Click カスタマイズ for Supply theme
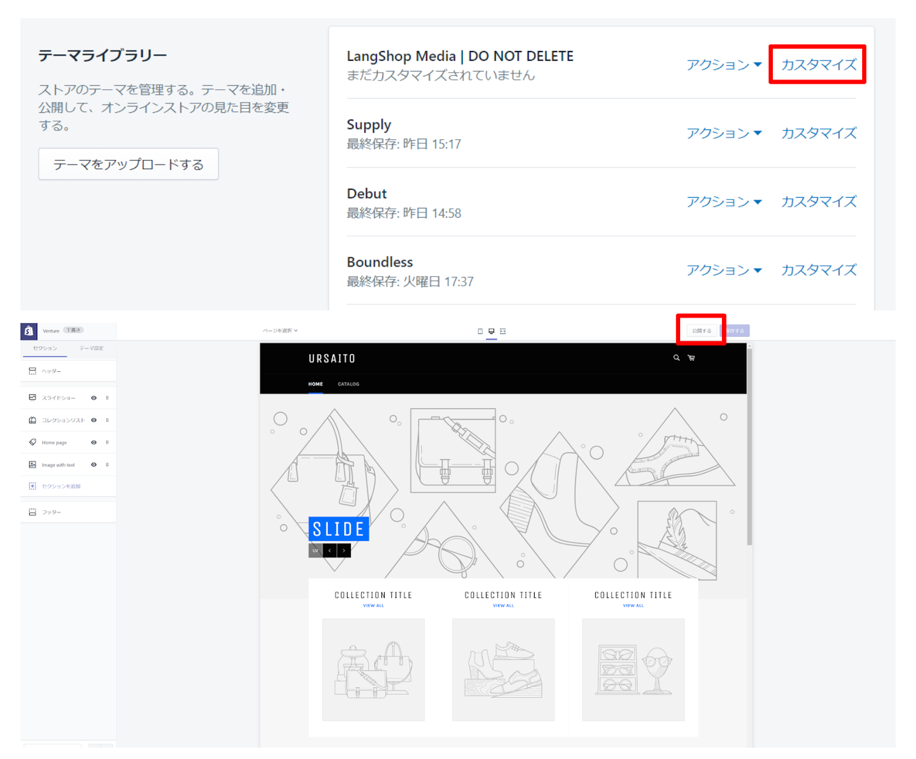Image resolution: width=916 pixels, height=759 pixels. (x=819, y=133)
